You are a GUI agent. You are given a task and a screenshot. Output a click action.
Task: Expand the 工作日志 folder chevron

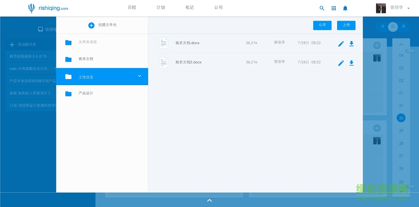click(x=139, y=76)
